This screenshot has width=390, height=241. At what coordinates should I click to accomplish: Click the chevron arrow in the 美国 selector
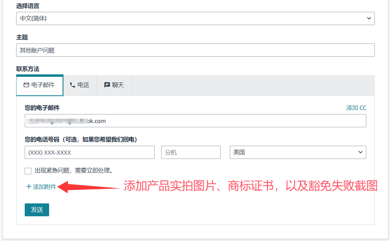(x=360, y=152)
